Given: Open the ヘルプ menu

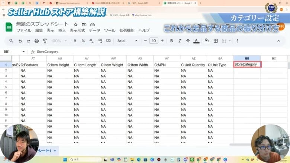Looking at the screenshot, I should pyautogui.click(x=144, y=30).
